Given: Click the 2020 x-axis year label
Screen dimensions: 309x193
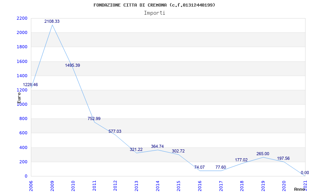Looking at the screenshot, I should (284, 186).
